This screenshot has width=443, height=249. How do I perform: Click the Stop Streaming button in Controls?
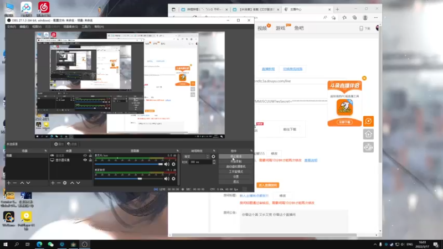tap(236, 156)
